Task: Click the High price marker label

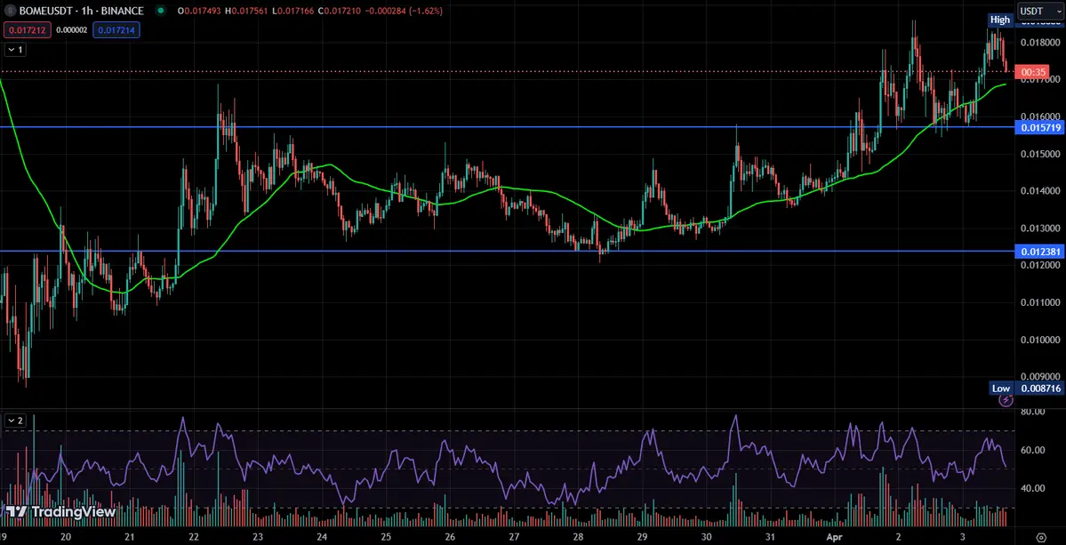Action: coord(1001,20)
